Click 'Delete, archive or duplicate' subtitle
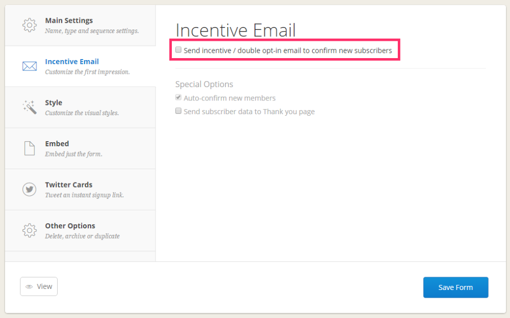510x318 pixels. 82,236
